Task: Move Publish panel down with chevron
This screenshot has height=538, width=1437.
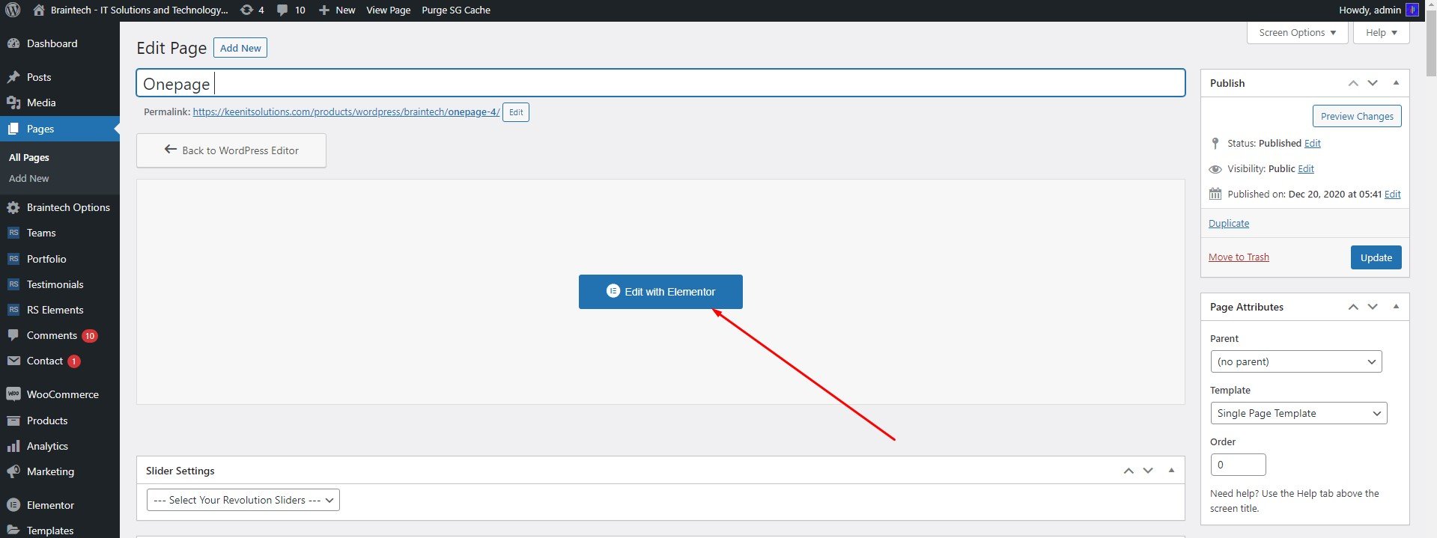Action: tap(1373, 83)
